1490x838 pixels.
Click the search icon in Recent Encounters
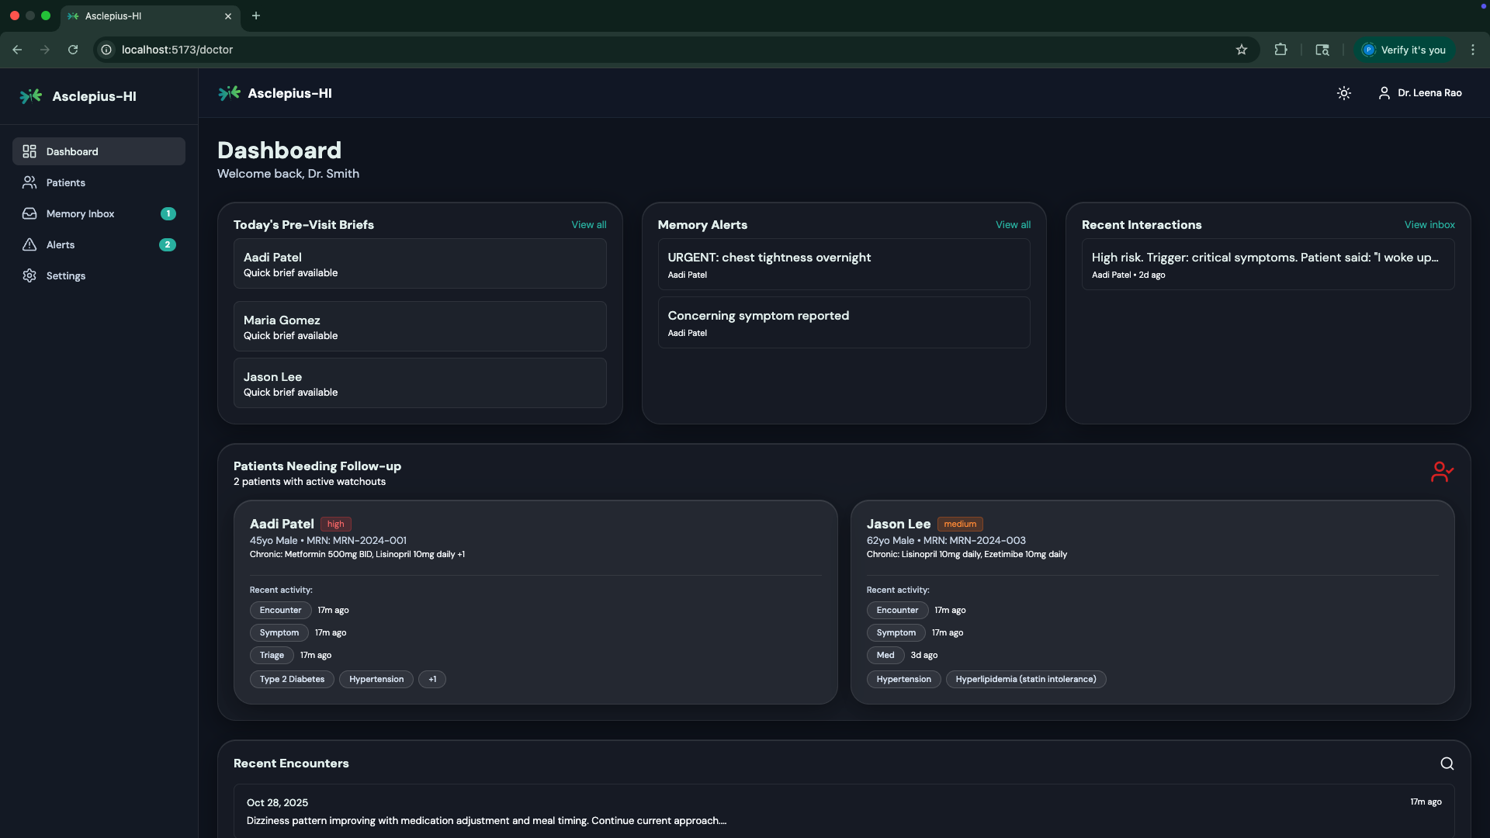(x=1447, y=764)
